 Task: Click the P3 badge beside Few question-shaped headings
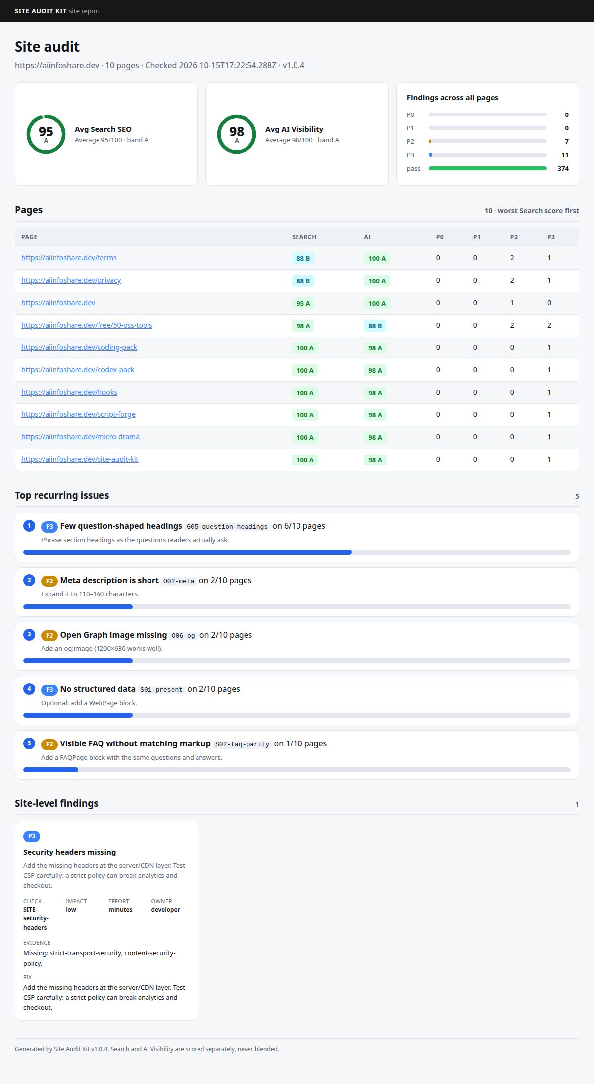(x=49, y=526)
